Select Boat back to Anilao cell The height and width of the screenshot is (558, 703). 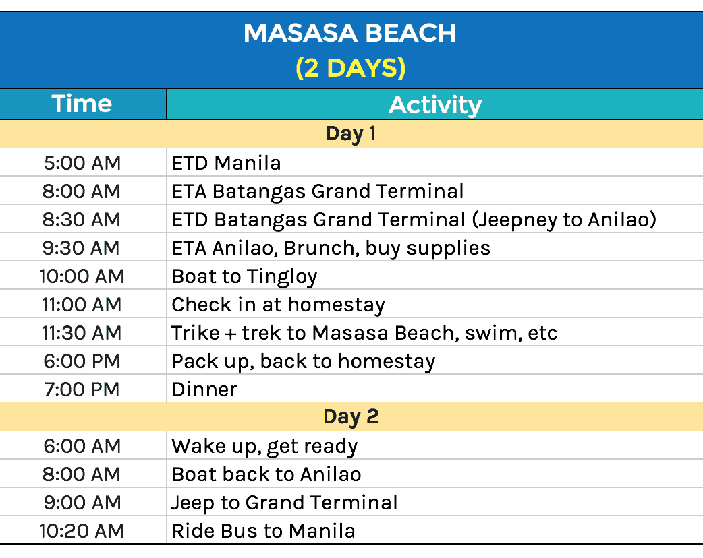[x=266, y=474]
